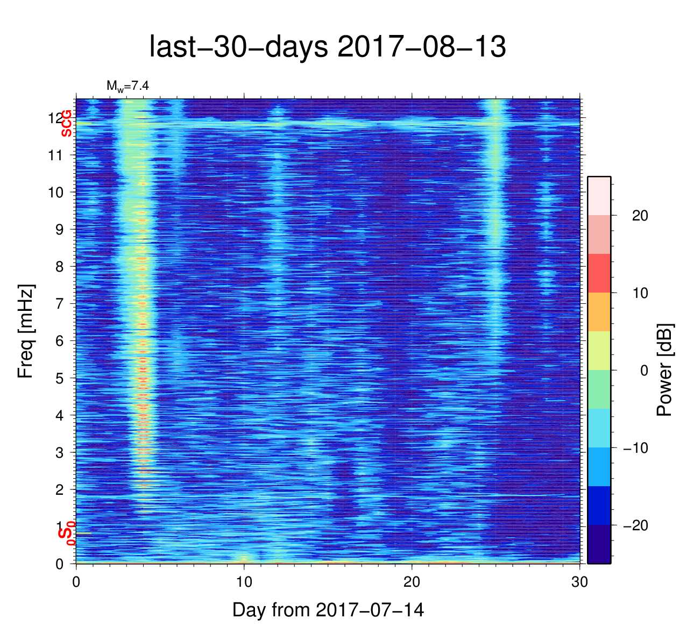Pick the light green colorbar segment
The image size is (694, 640).
tap(599, 389)
